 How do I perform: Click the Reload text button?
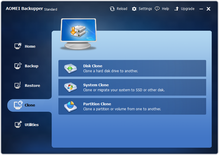122,9
